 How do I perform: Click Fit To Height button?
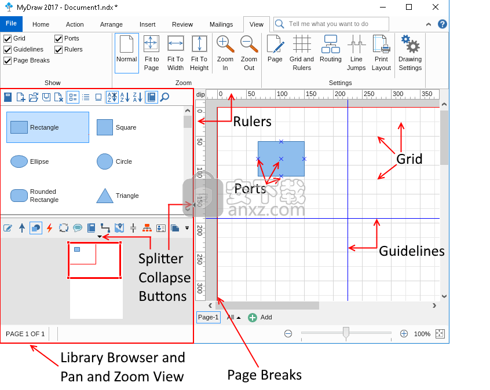point(199,53)
